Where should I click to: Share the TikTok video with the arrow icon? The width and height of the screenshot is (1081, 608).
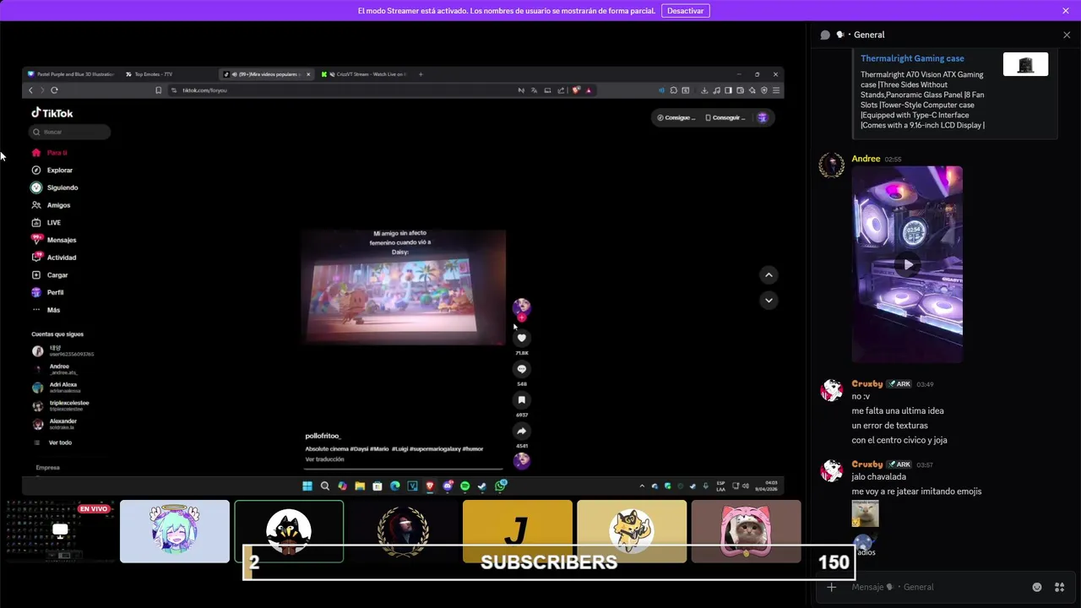522,431
